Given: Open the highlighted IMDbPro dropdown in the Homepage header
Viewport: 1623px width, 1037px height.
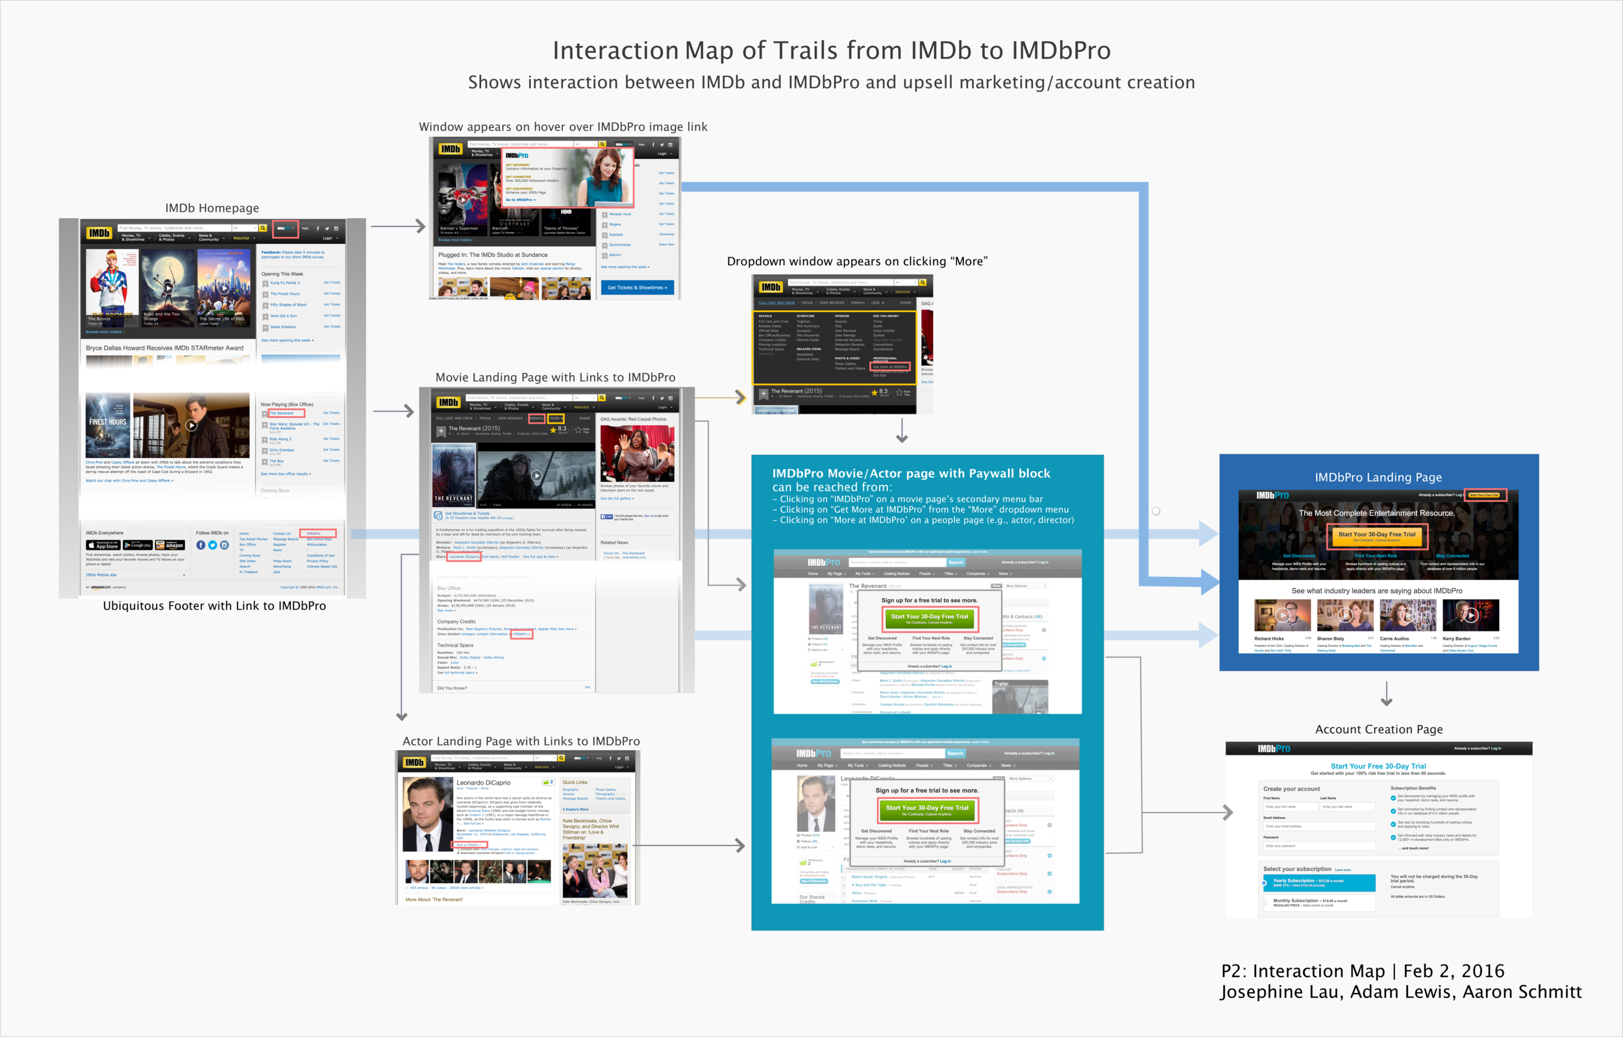Looking at the screenshot, I should click(x=285, y=228).
